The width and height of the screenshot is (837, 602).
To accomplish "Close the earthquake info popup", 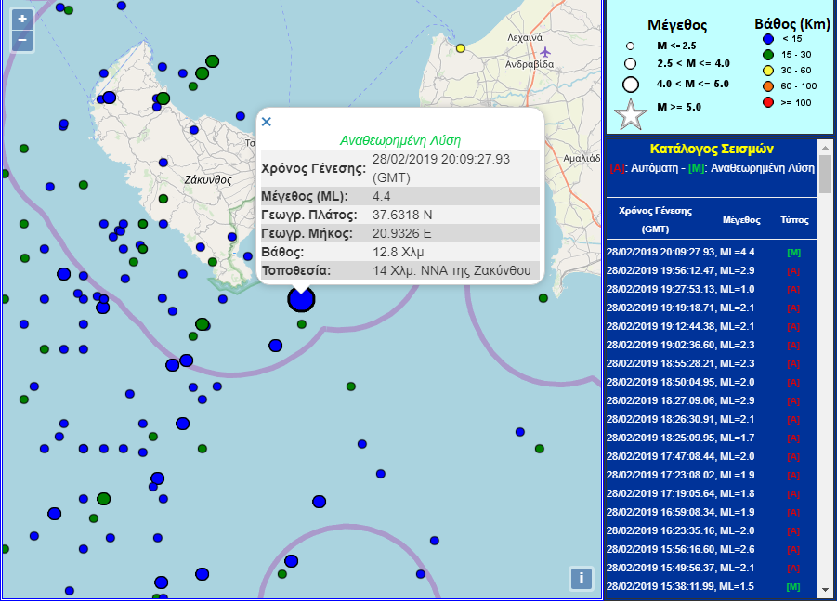I will coord(267,122).
